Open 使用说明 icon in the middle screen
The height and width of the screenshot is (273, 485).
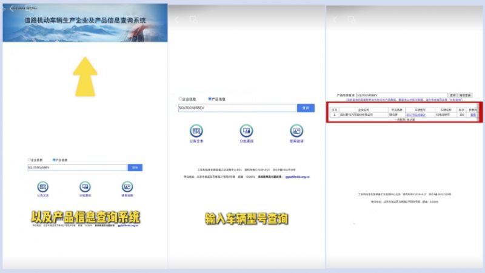296,131
